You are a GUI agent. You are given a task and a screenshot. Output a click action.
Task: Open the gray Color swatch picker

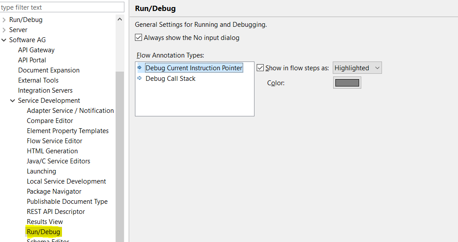[x=347, y=83]
